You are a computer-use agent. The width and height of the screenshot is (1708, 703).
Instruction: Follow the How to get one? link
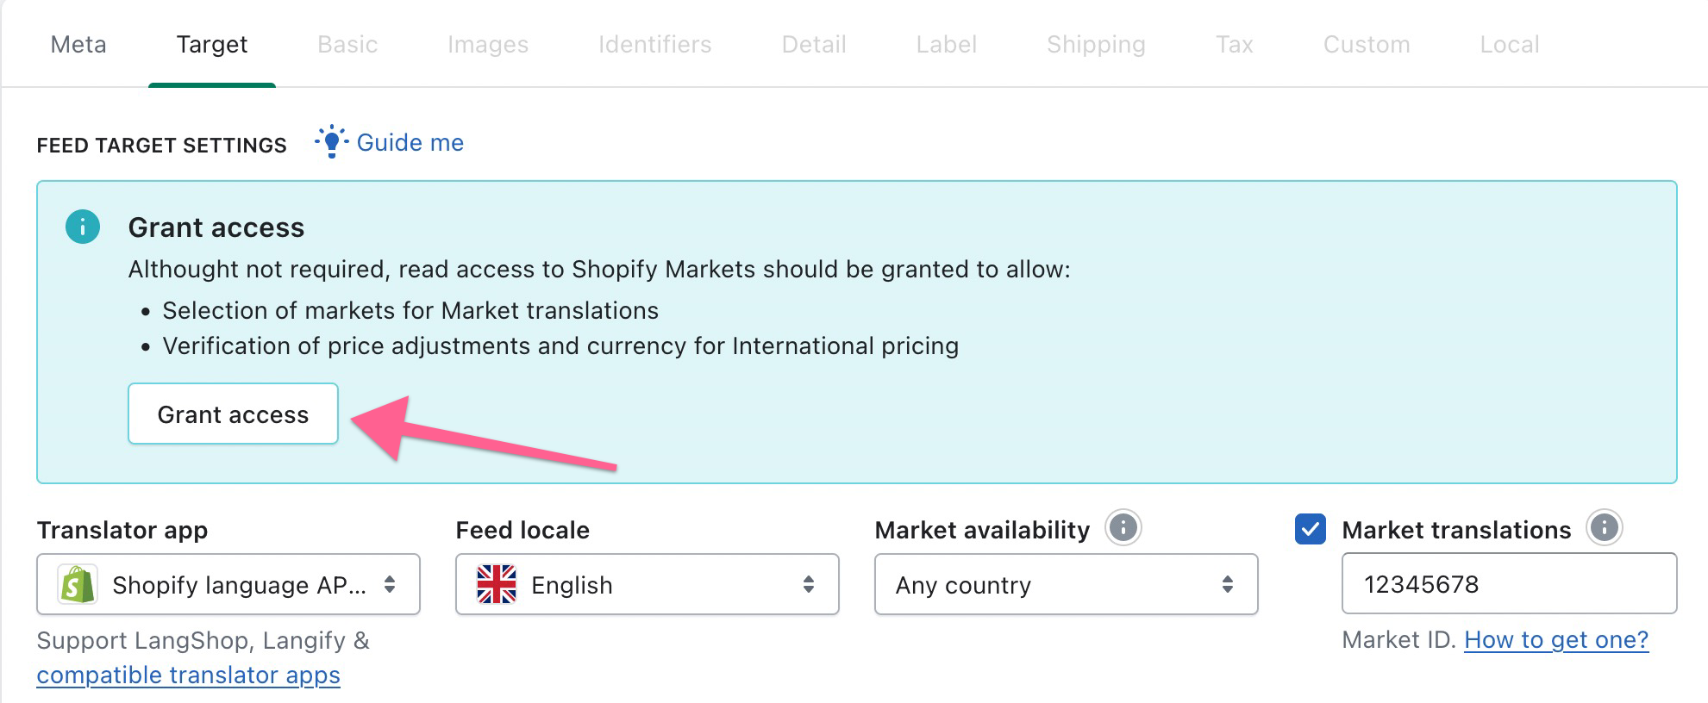click(1556, 639)
